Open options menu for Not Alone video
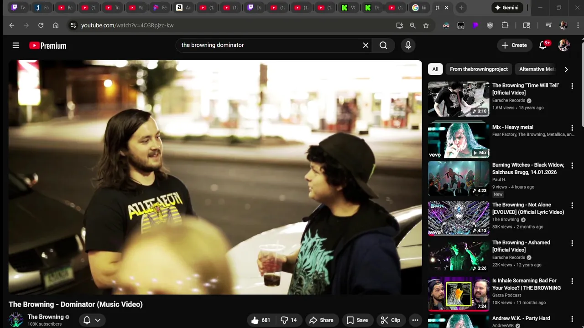This screenshot has width=584, height=328. point(572,205)
